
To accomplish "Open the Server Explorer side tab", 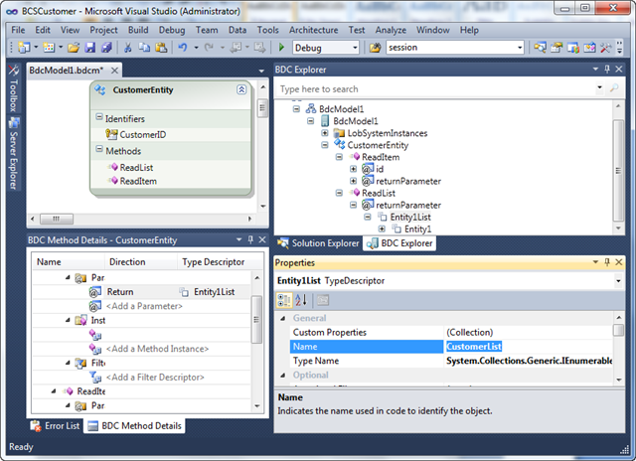I will [13, 155].
